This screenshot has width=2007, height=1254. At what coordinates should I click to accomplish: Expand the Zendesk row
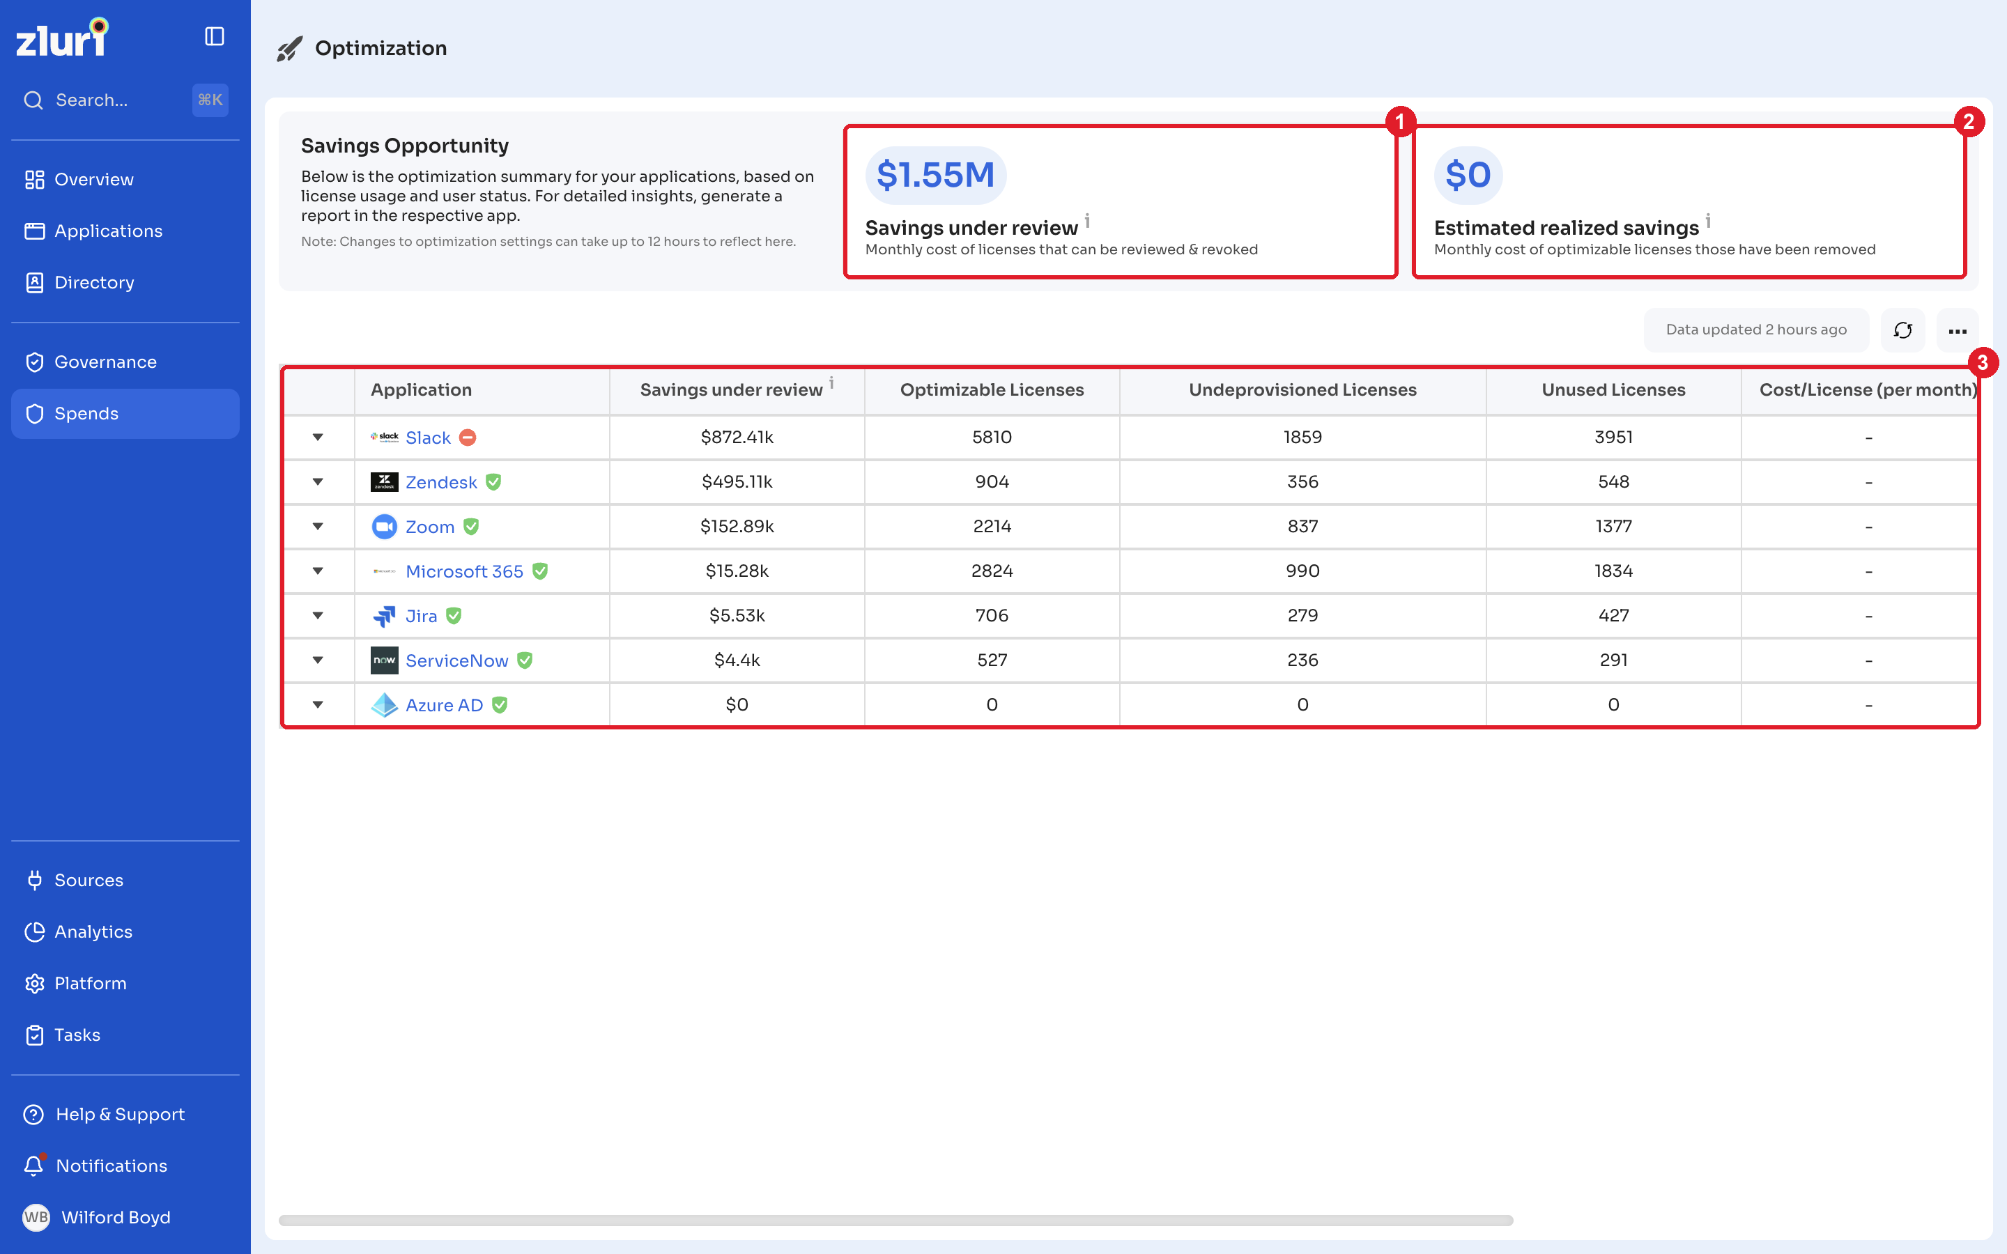point(318,482)
